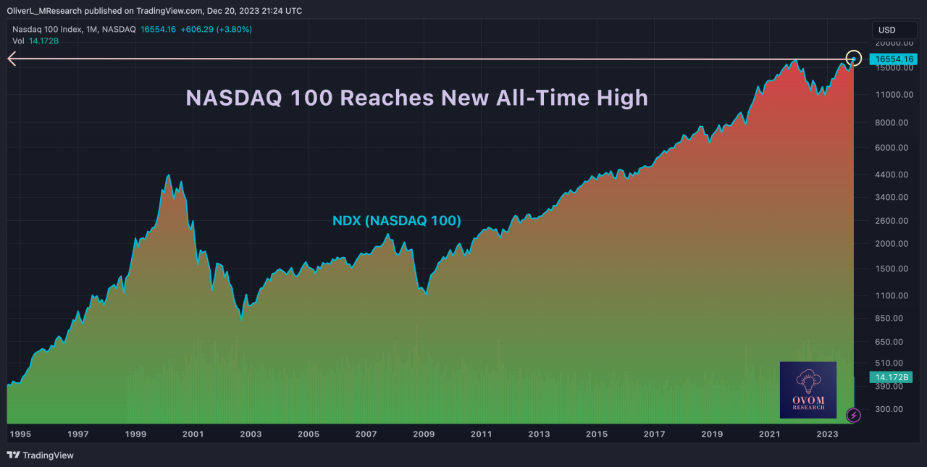Click the dot-com peak on the chart line
This screenshot has height=467, width=927.
[x=169, y=175]
